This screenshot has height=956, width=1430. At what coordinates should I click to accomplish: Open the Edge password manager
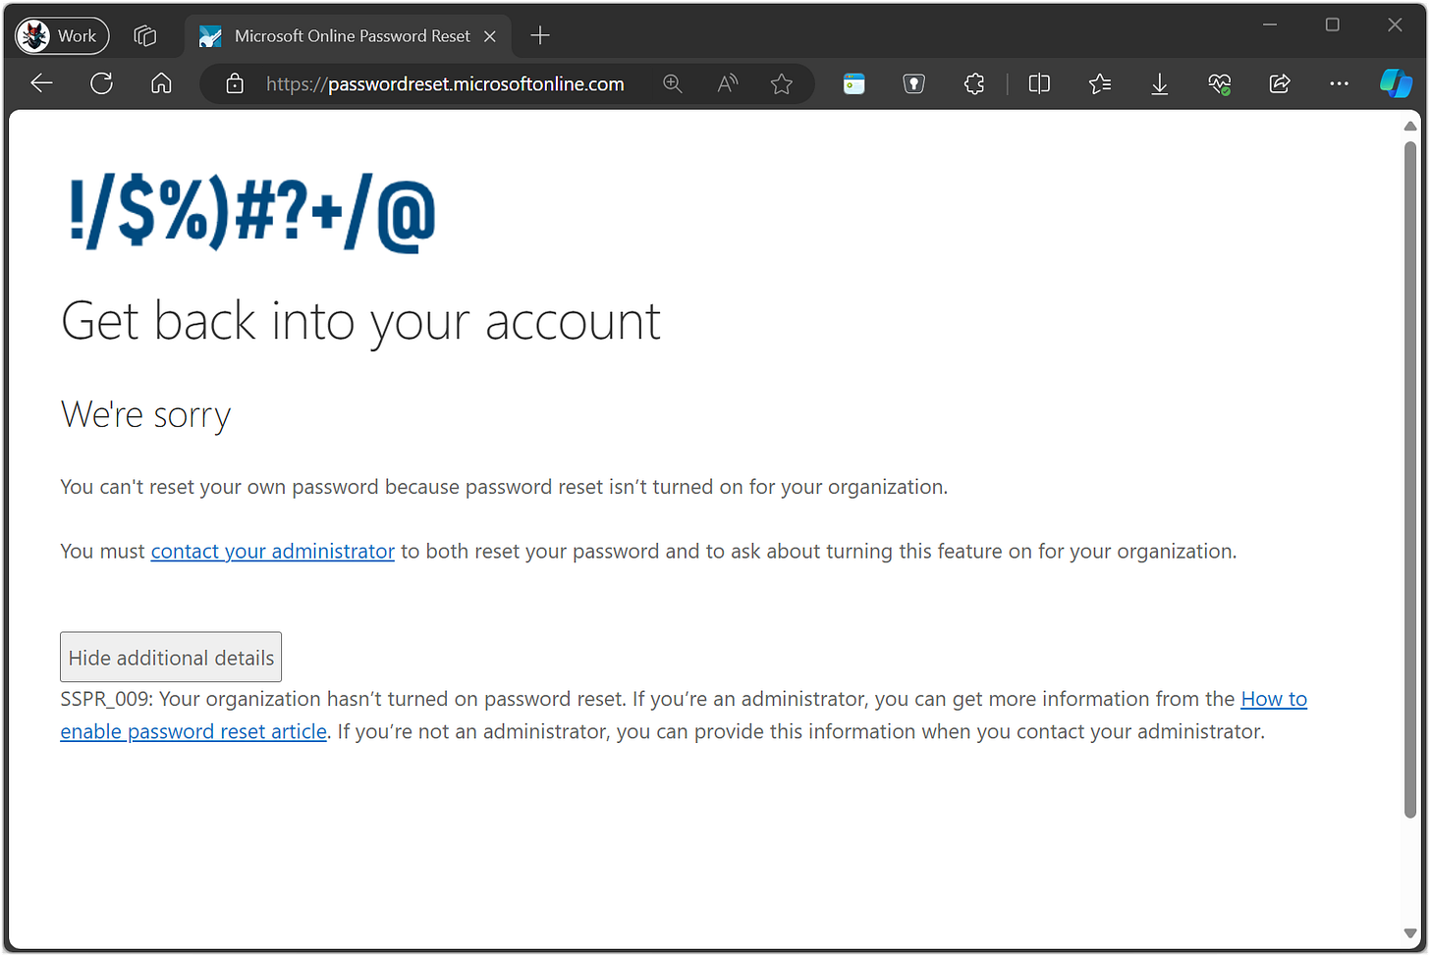click(x=913, y=83)
